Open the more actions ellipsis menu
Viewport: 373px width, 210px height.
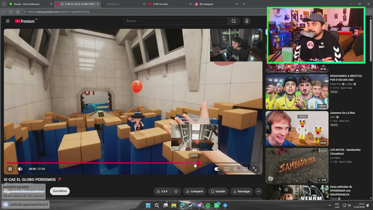[x=258, y=191]
